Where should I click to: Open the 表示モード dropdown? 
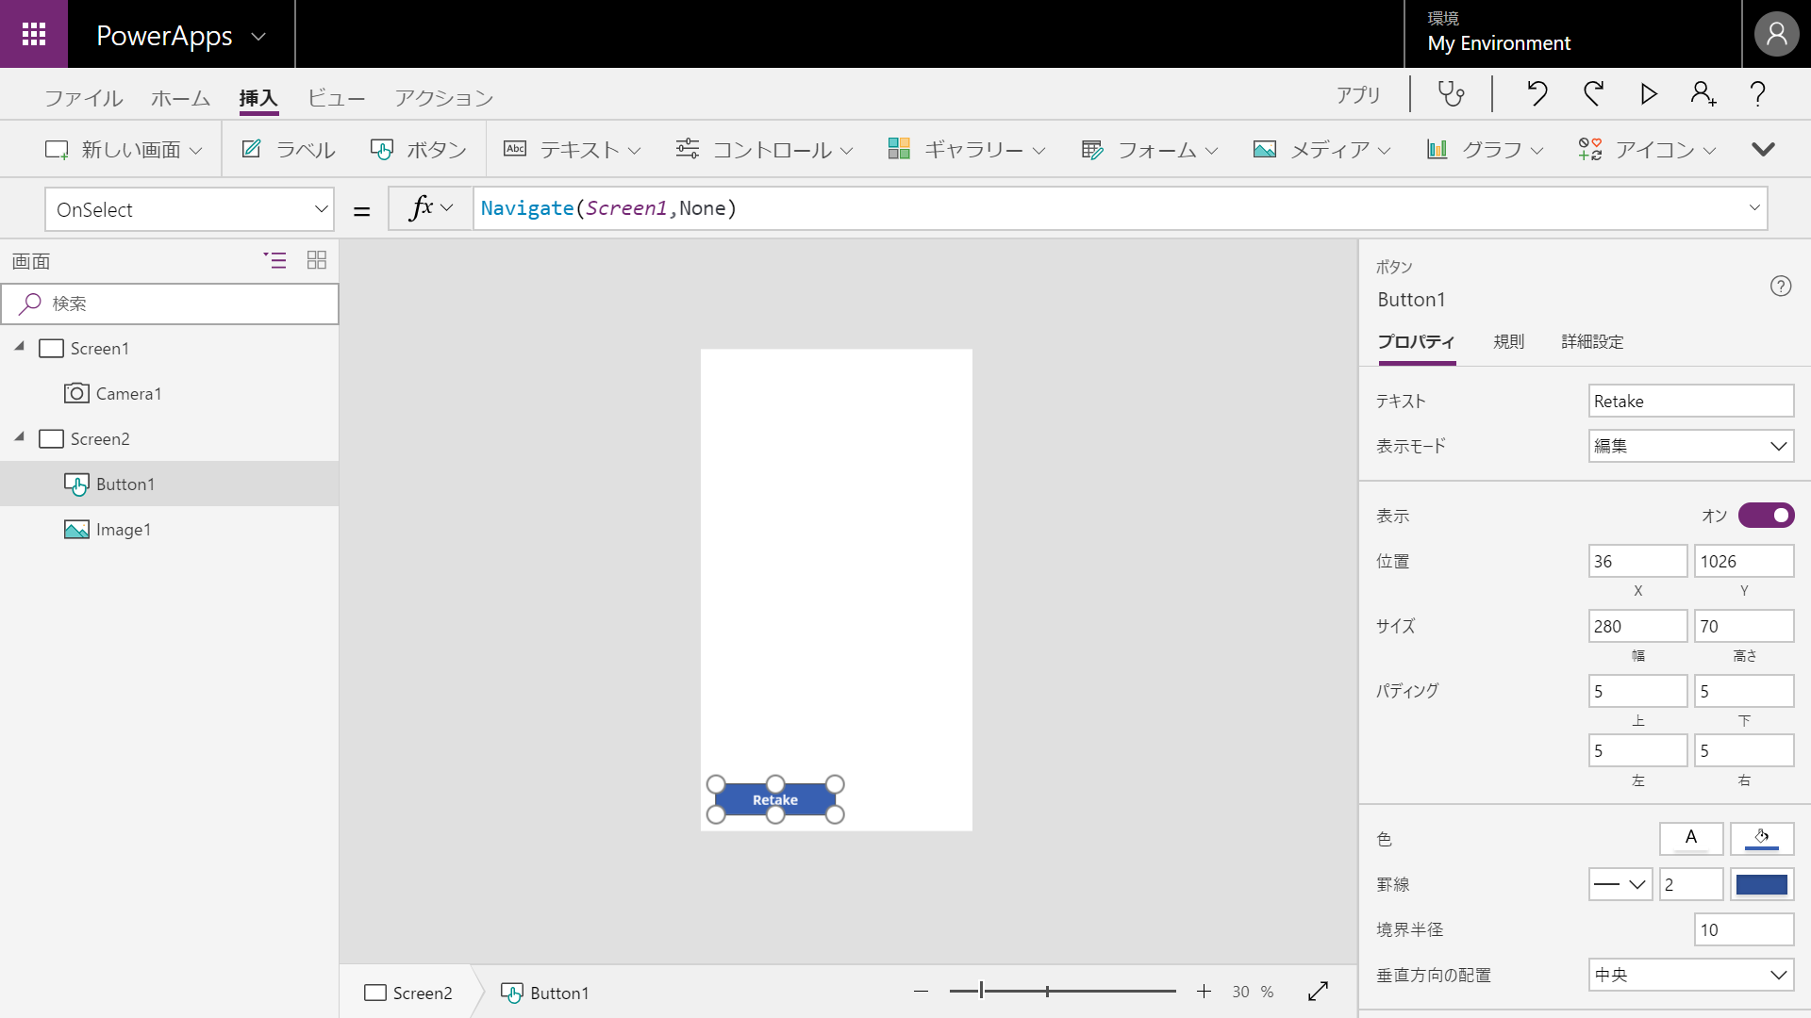point(1690,446)
